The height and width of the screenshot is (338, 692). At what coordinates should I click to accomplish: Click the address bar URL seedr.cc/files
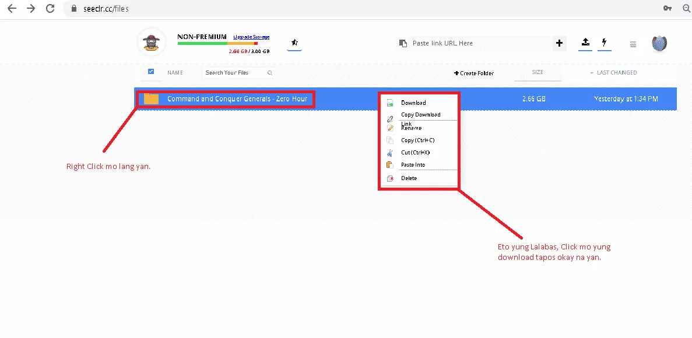tap(106, 8)
